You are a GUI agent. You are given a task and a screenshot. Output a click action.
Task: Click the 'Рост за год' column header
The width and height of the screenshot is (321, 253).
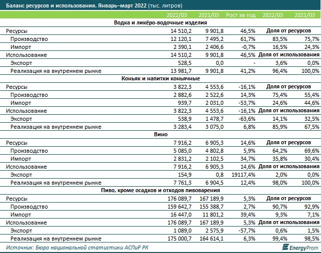coord(240,15)
